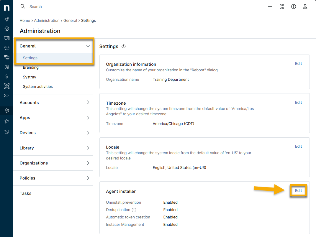
Task: Expand the Devices section
Action: [x=88, y=133]
